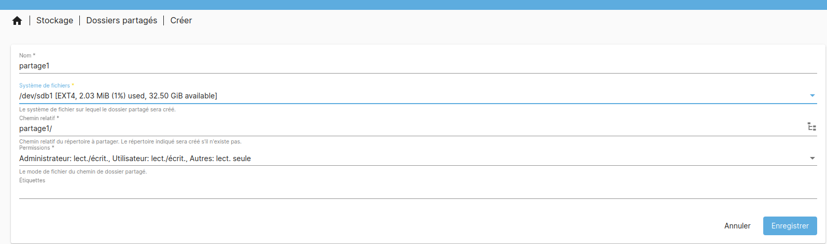Image resolution: width=827 pixels, height=244 pixels.
Task: Click the "Nom *" field label
Action: 27,55
